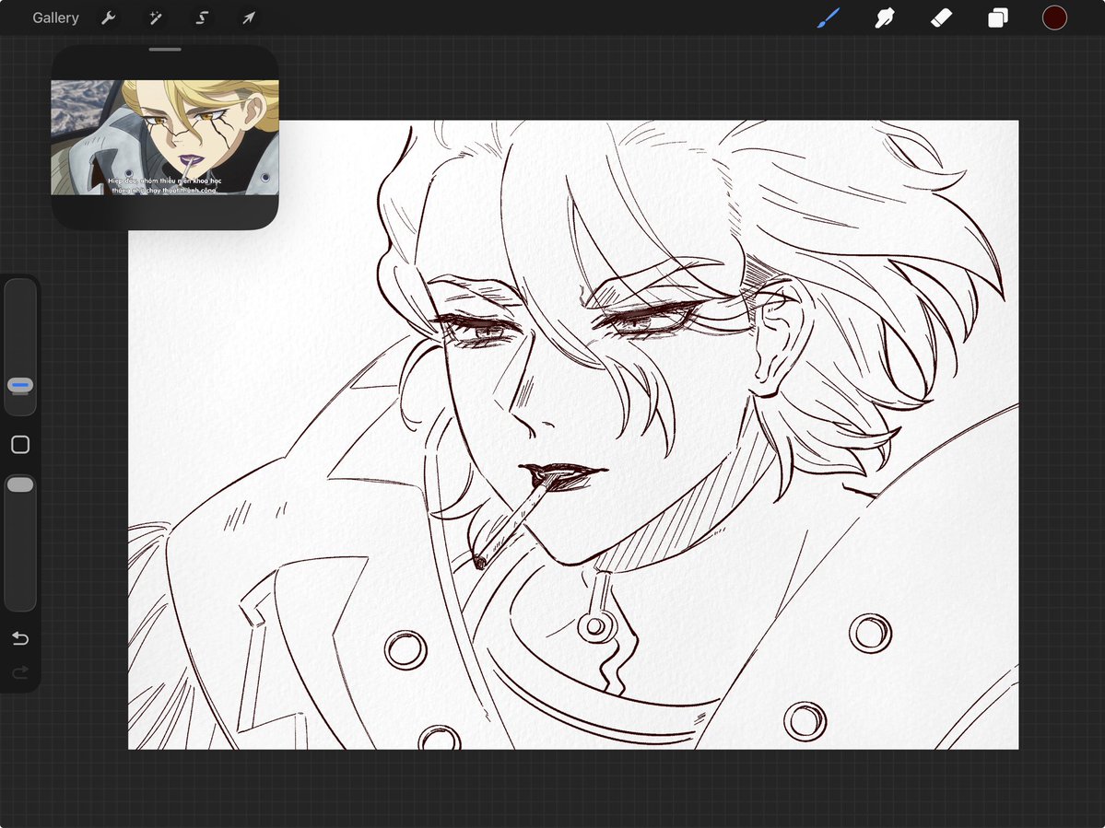The image size is (1105, 828).
Task: Click the brush opacity slider handle
Action: click(x=20, y=484)
